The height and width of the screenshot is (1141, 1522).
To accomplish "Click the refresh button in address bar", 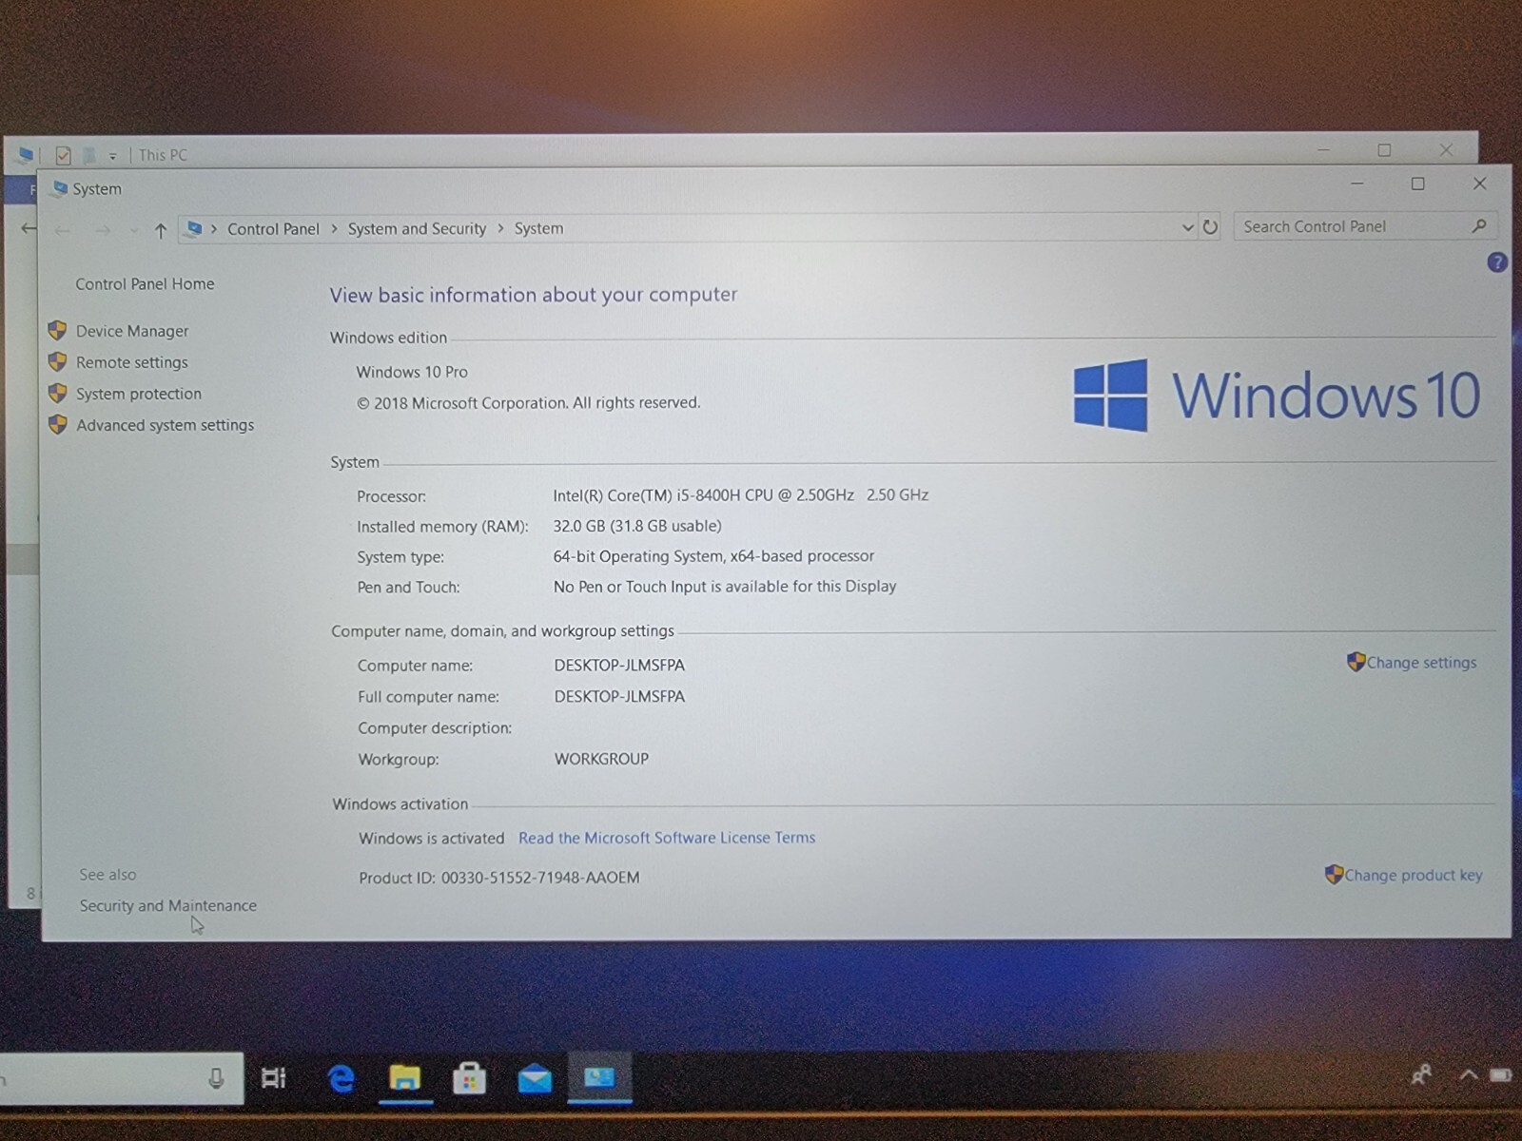I will click(1210, 227).
